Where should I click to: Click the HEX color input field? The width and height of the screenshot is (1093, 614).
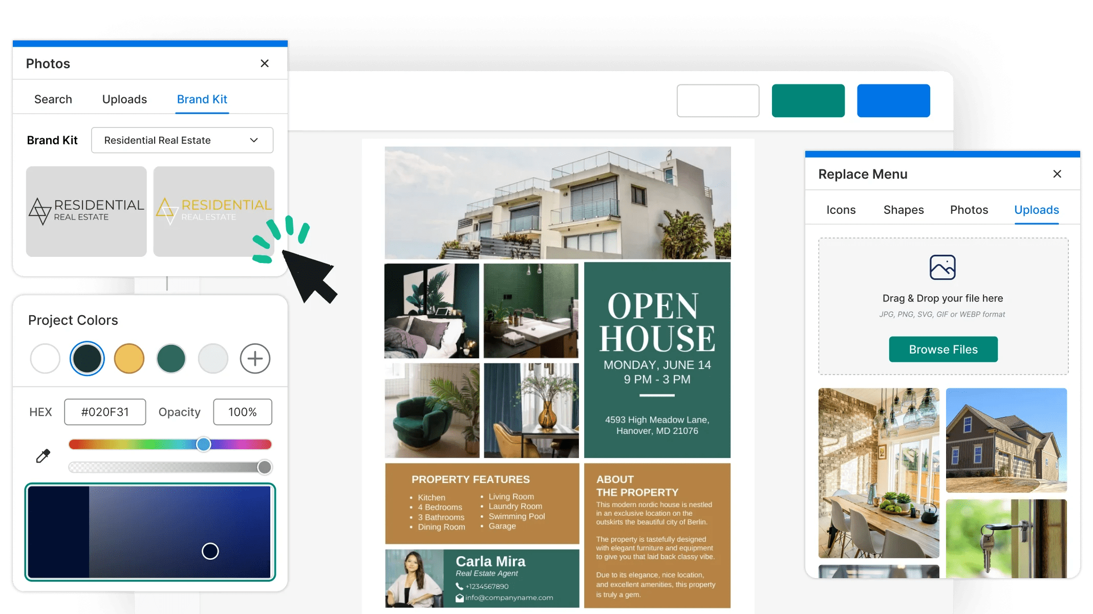[105, 412]
